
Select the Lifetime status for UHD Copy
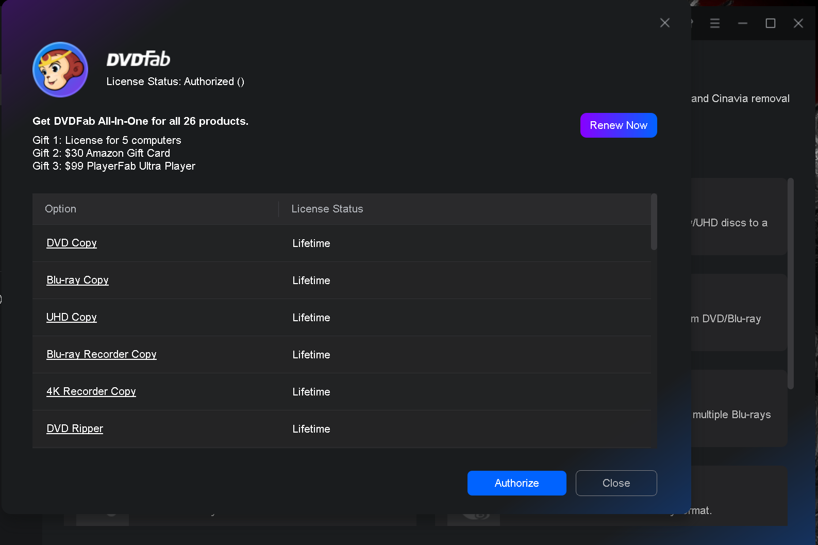pos(311,318)
